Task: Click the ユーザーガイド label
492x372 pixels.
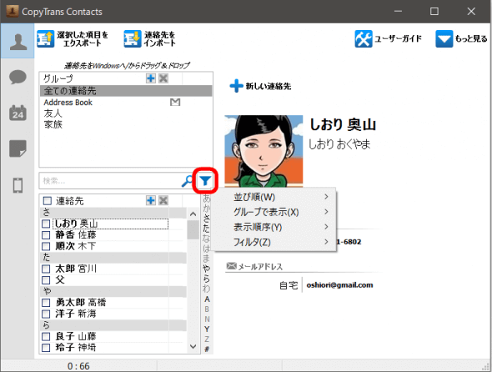Action: [x=398, y=38]
